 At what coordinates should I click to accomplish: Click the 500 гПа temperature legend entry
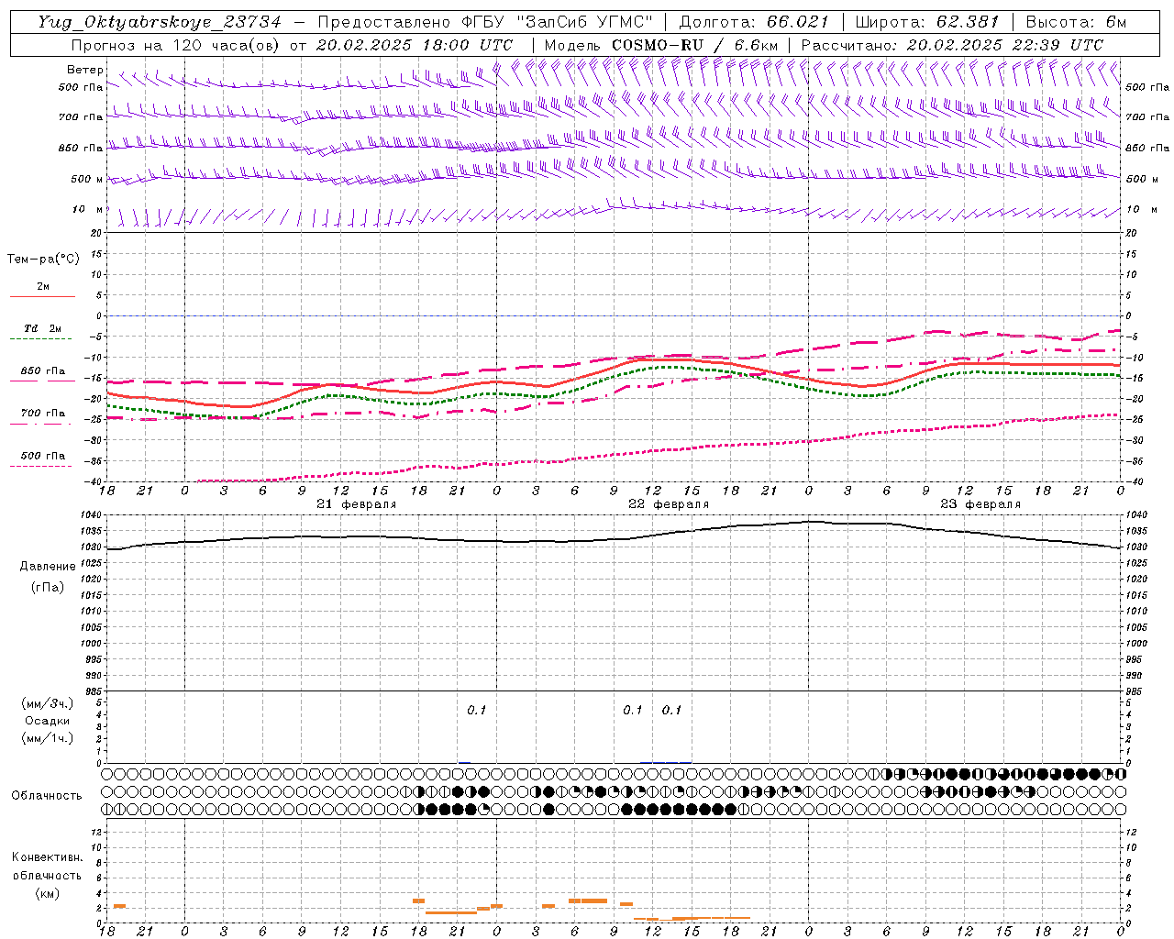click(43, 456)
